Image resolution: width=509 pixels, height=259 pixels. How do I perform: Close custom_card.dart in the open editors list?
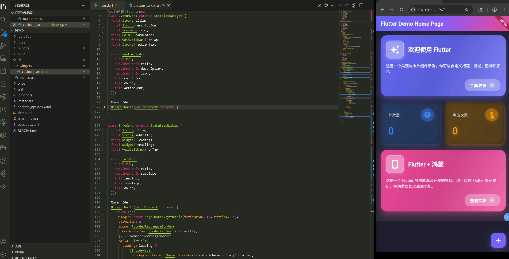click(x=14, y=25)
